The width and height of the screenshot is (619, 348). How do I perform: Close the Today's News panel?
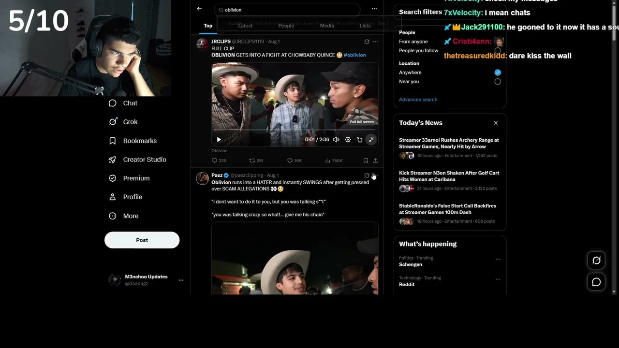point(496,123)
